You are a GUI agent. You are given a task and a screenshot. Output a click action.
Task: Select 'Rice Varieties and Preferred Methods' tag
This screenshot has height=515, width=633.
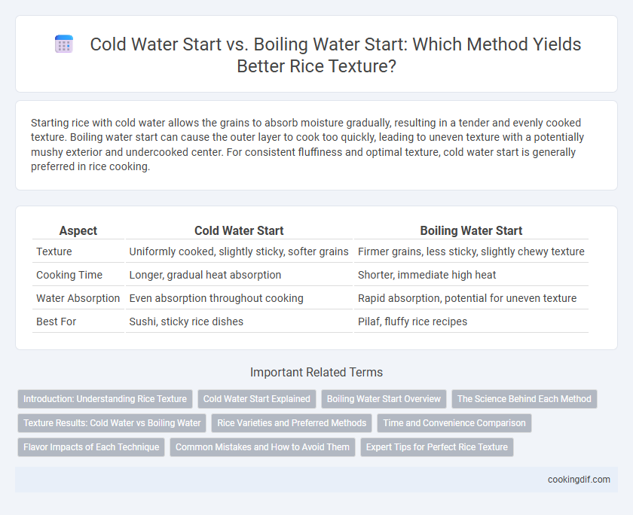pyautogui.click(x=292, y=423)
